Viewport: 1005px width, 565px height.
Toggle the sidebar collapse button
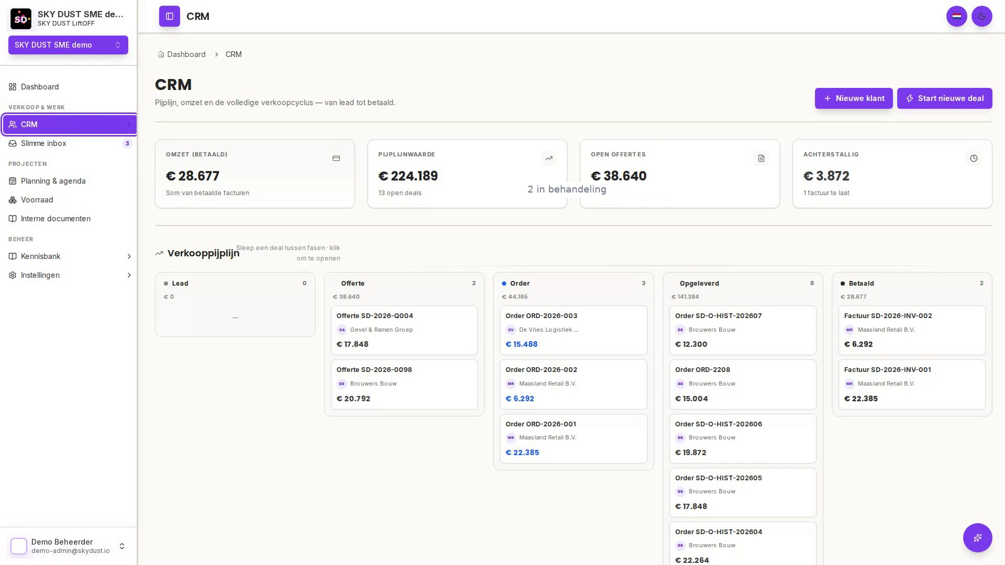pos(170,16)
